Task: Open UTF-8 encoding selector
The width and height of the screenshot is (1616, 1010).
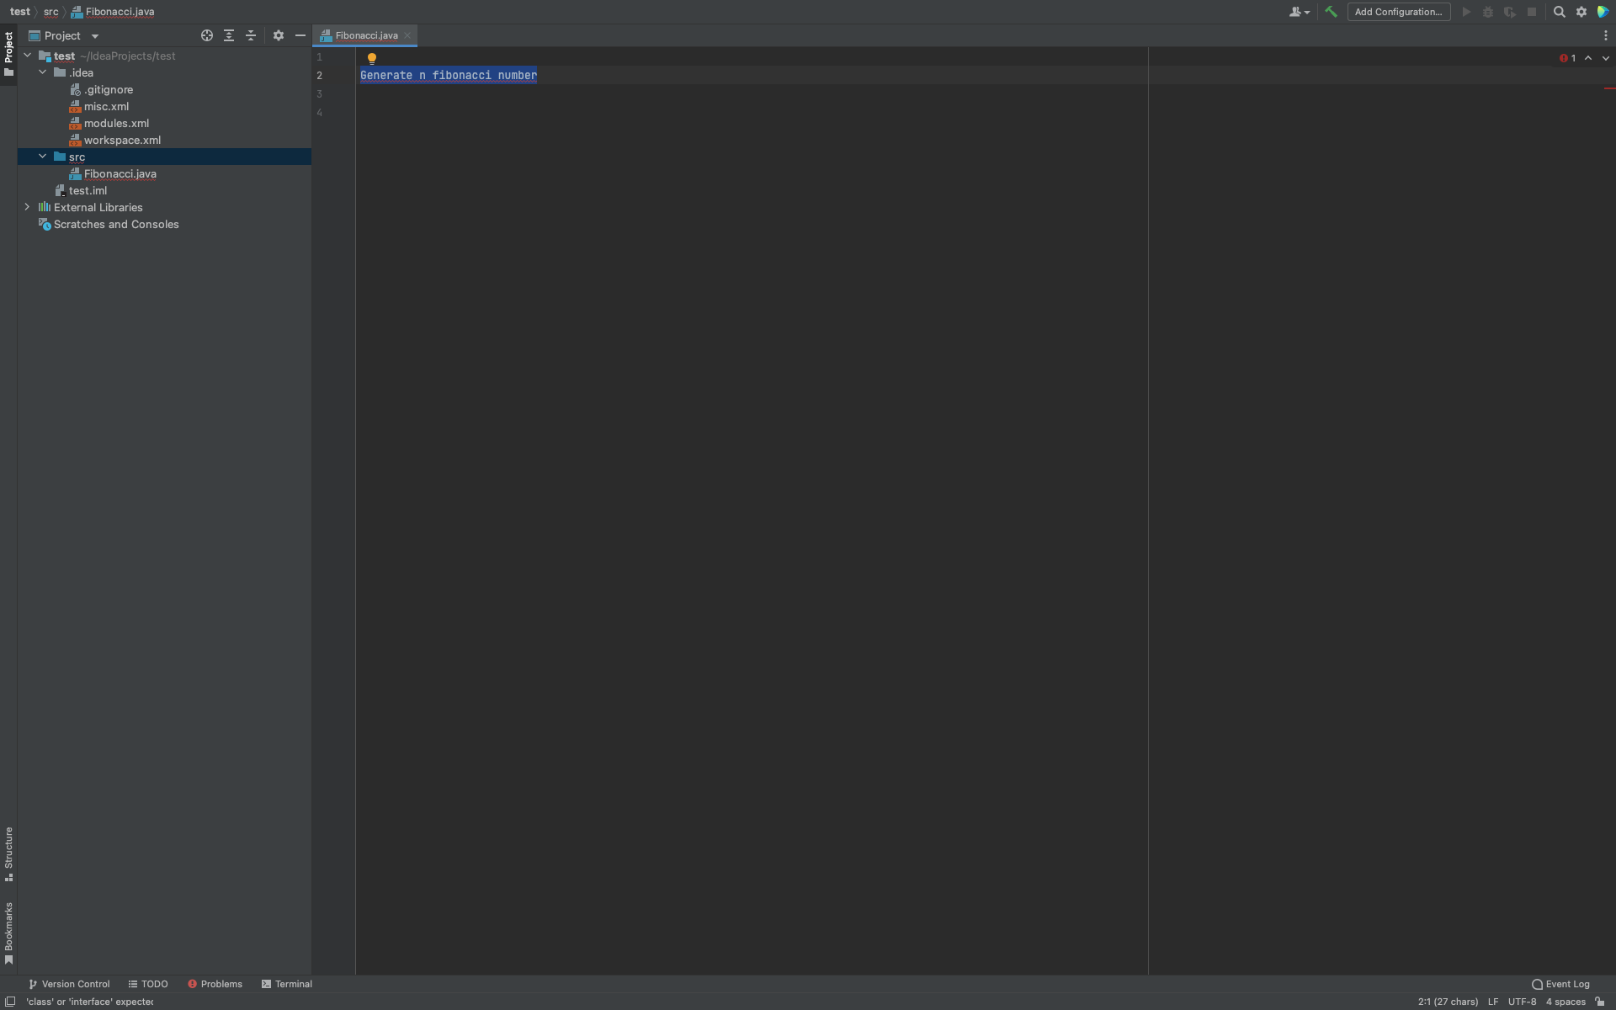Action: 1522,1002
